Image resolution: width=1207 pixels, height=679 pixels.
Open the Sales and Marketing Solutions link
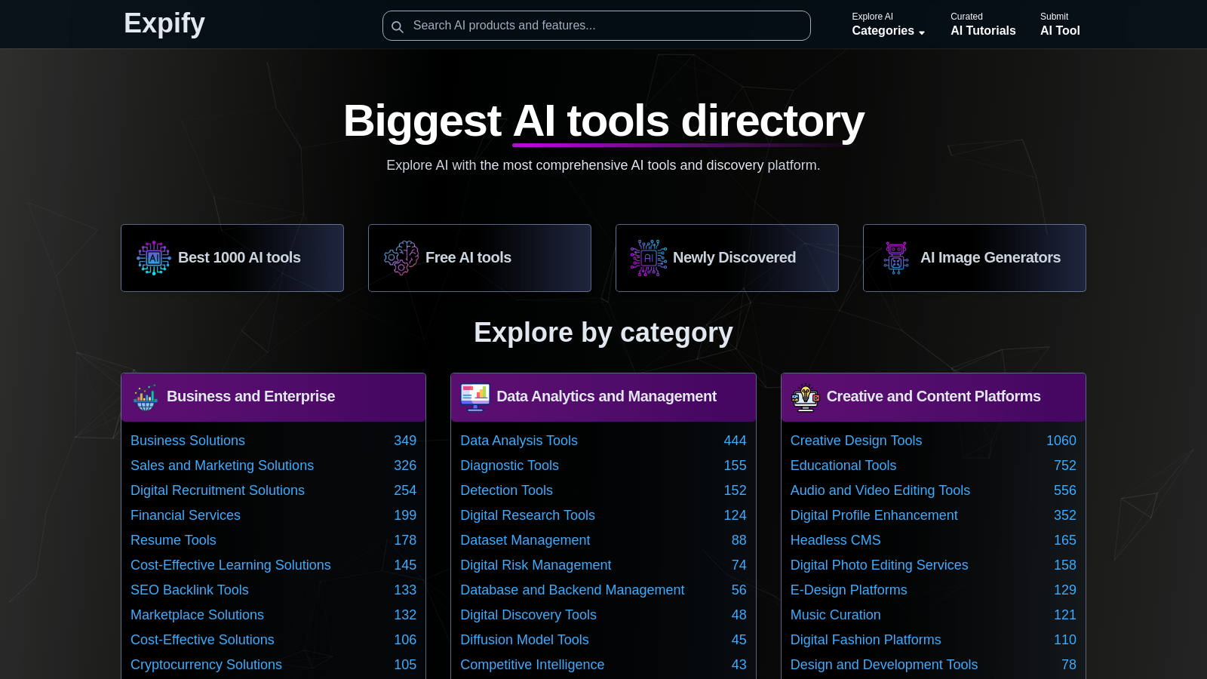[x=222, y=465]
